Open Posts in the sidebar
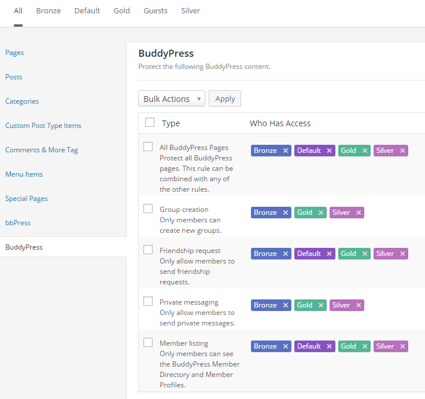 coord(14,77)
